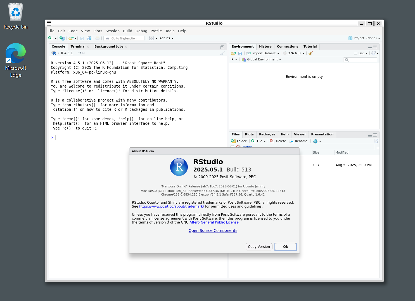Expand the Addins dropdown

166,38
